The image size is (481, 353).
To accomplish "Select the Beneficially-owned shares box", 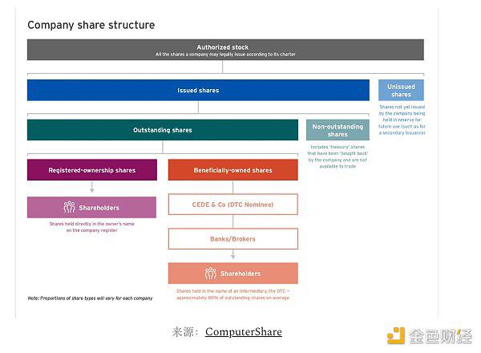I will click(x=233, y=170).
